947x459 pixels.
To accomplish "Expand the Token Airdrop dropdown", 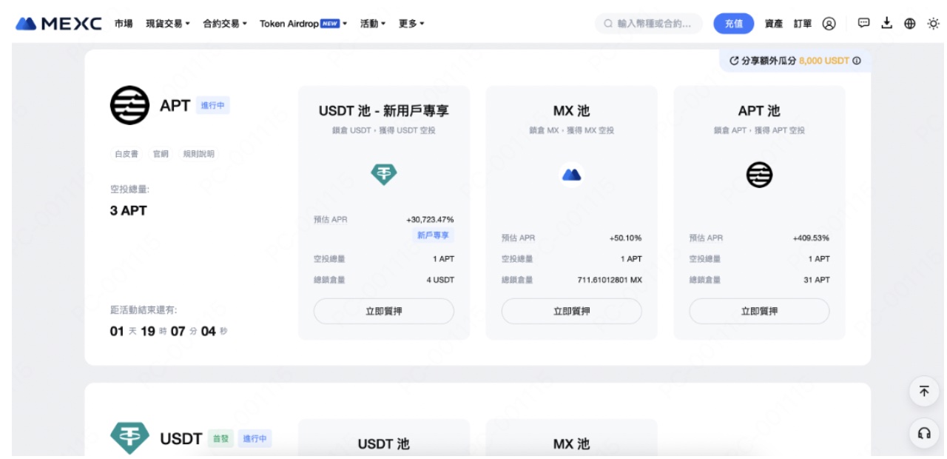I will click(303, 24).
